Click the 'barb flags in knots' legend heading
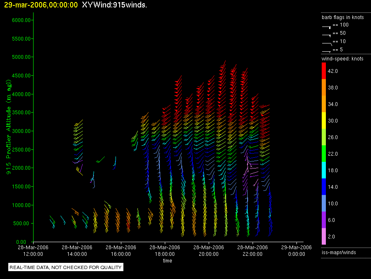This screenshot has height=279, width=371. click(x=342, y=17)
